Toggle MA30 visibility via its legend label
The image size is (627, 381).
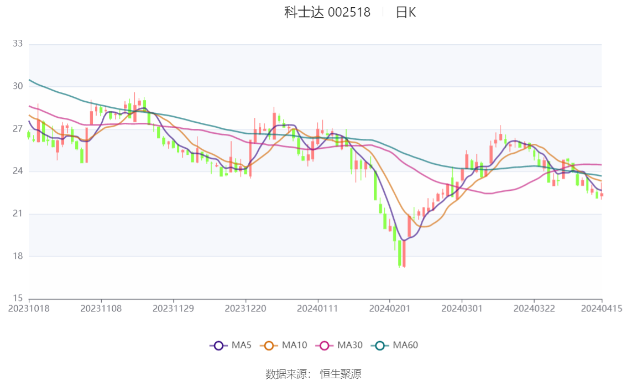click(x=350, y=346)
